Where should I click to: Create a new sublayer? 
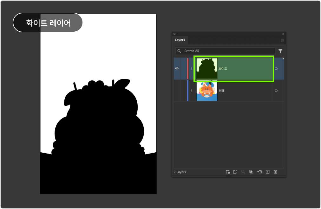[x=259, y=172]
